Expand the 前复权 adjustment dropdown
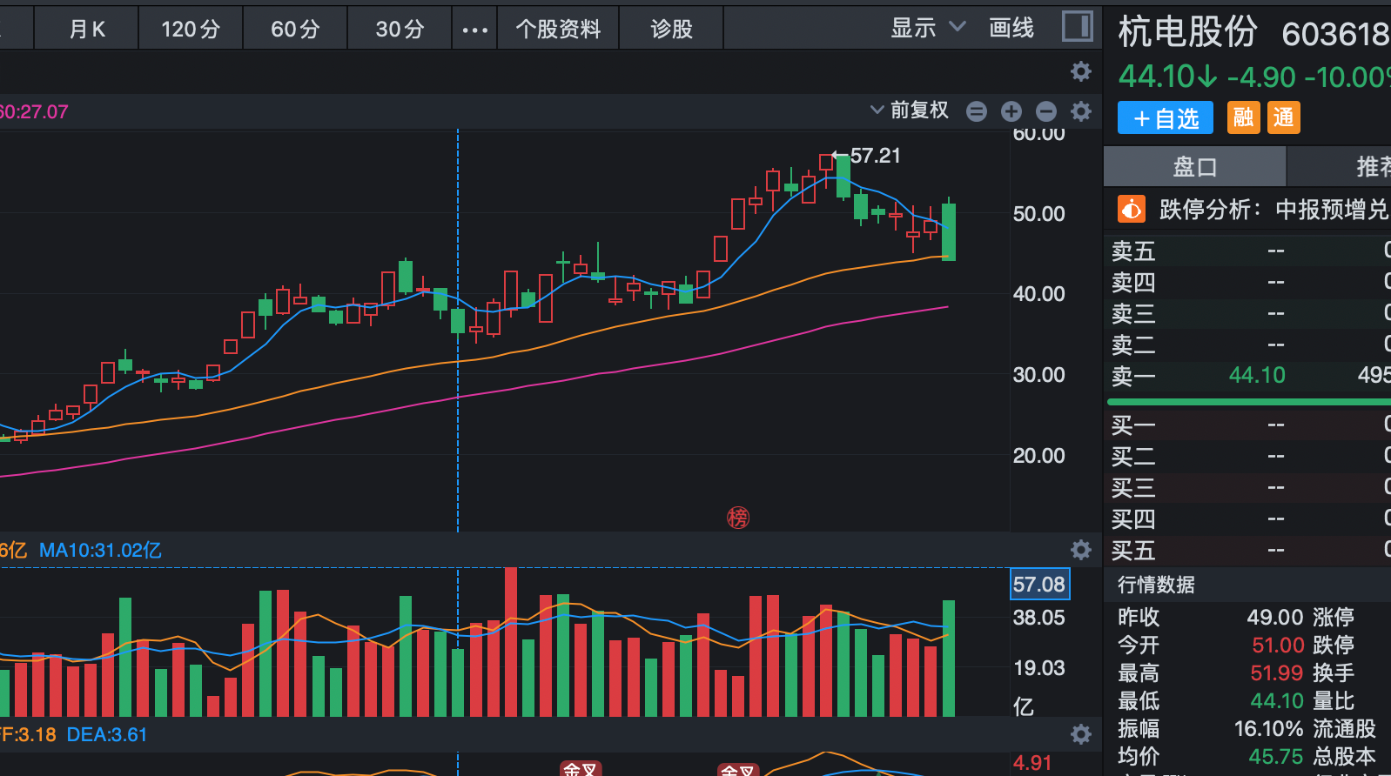This screenshot has height=776, width=1391. pyautogui.click(x=910, y=110)
